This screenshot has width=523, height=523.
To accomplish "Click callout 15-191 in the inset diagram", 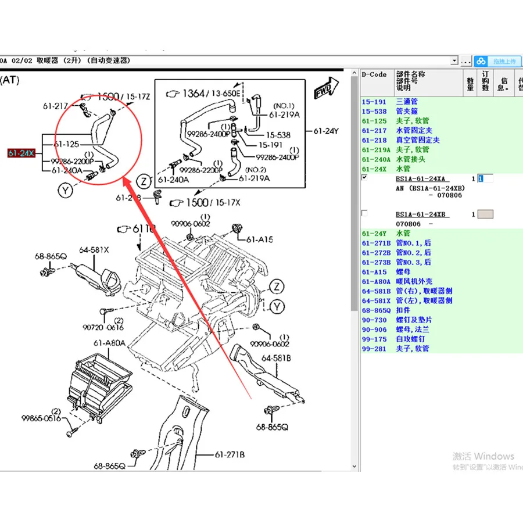I will point(270,145).
